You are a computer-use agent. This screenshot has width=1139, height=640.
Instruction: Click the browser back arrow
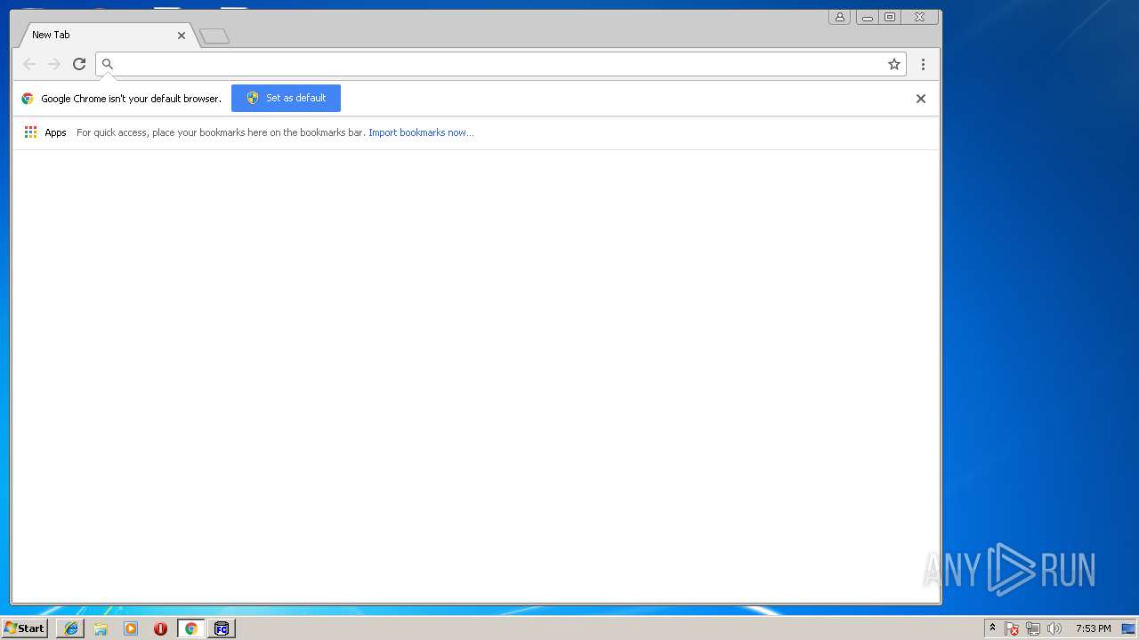pyautogui.click(x=29, y=64)
